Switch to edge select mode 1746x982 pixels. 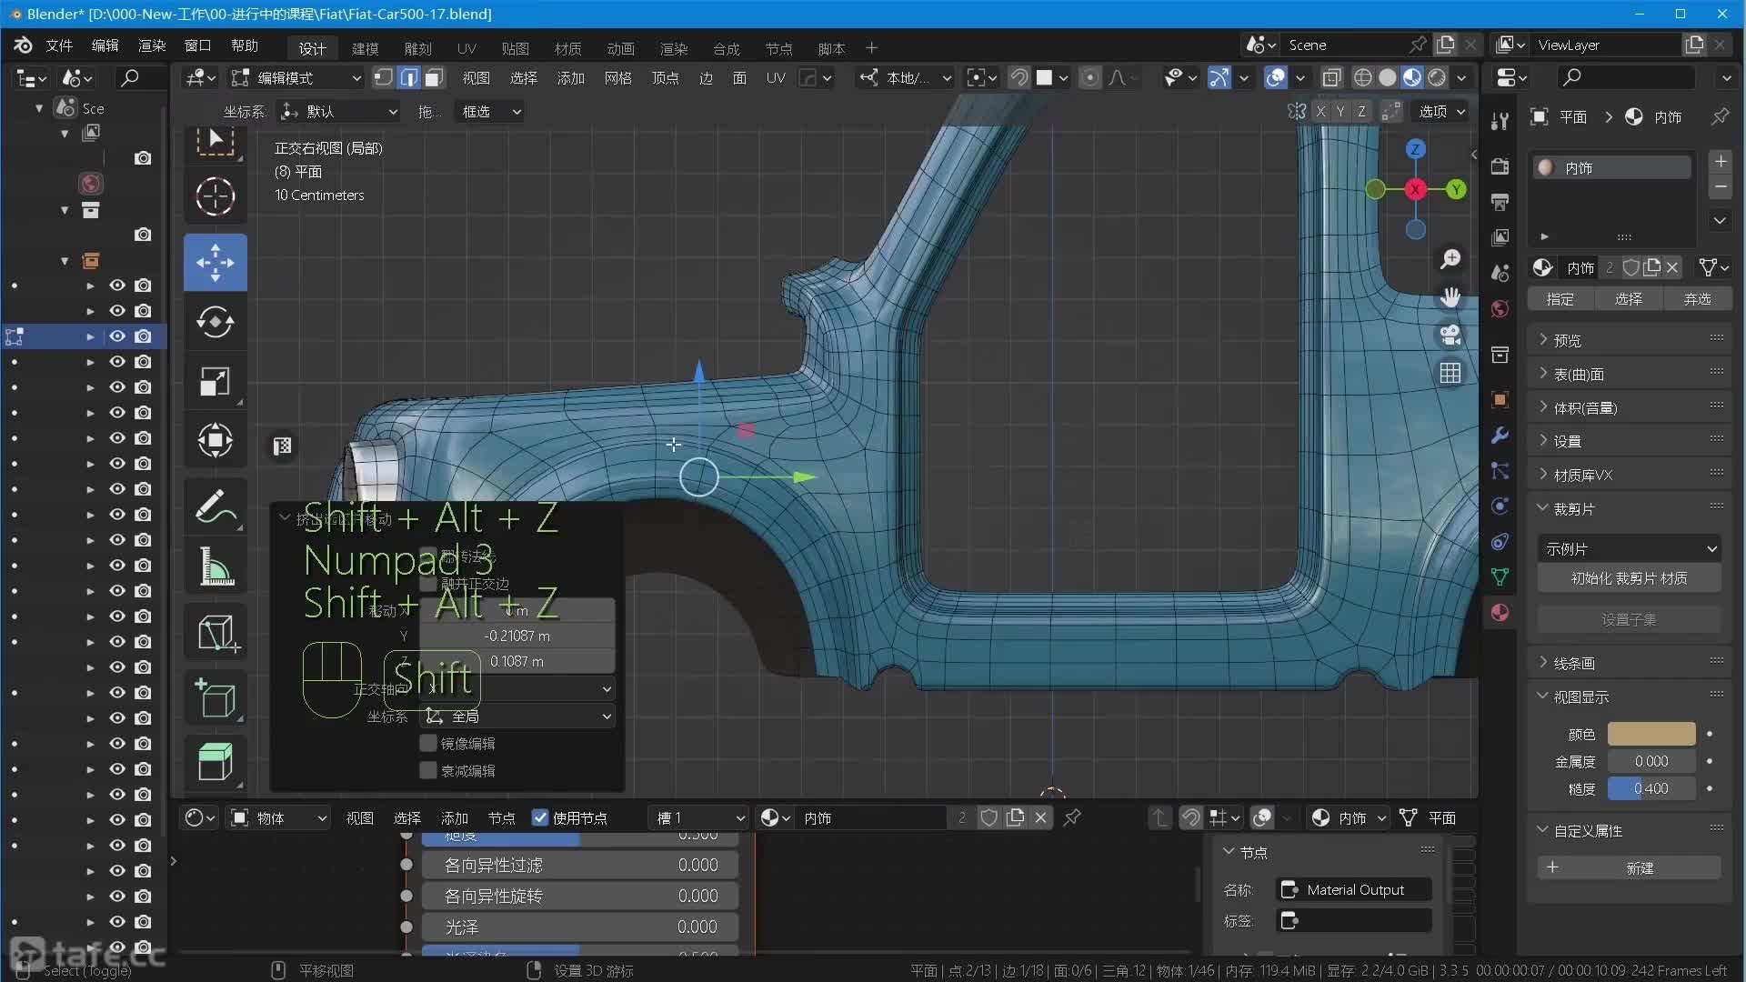click(409, 77)
